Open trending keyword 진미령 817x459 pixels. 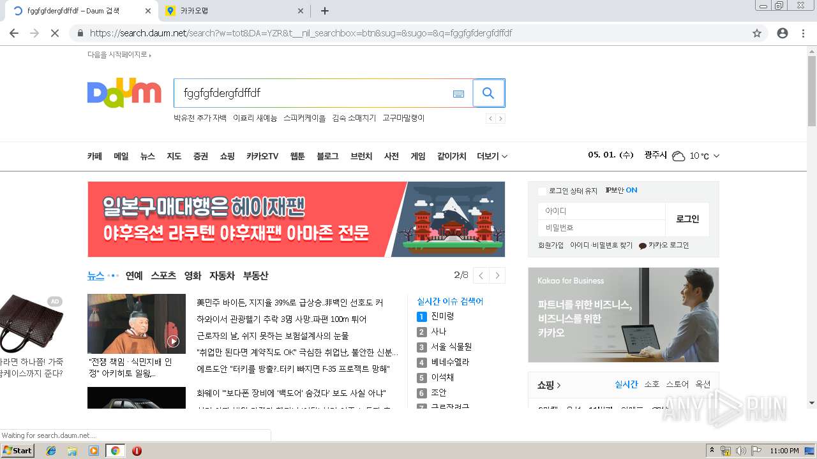[442, 316]
